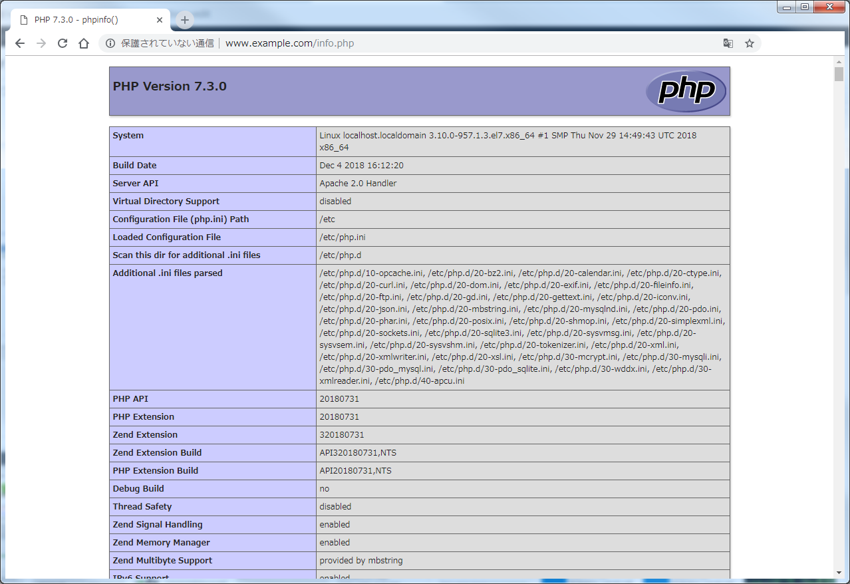Click the vertical scrollbar thumb
The image size is (850, 584).
coord(839,74)
